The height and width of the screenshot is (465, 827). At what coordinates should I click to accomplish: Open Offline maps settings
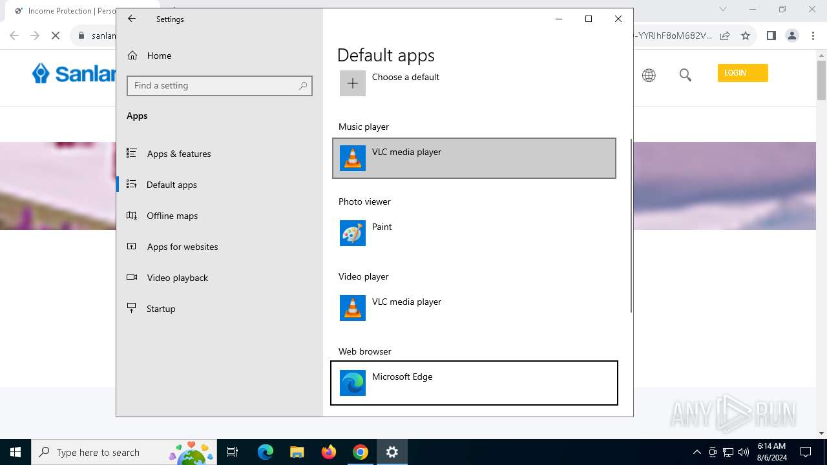click(x=220, y=216)
